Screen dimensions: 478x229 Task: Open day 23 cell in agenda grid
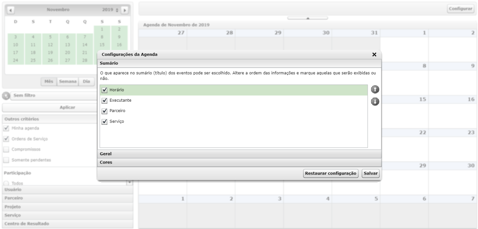[452, 145]
